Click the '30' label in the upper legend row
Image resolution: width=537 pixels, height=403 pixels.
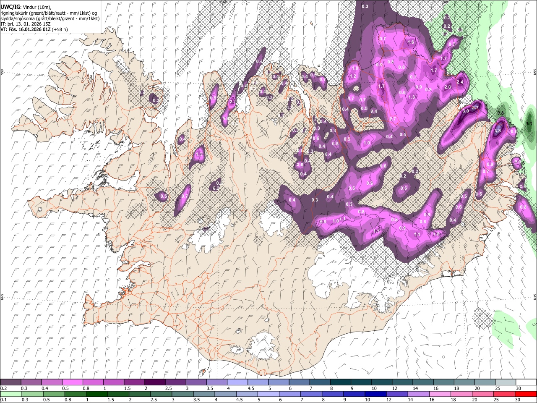(x=518, y=388)
